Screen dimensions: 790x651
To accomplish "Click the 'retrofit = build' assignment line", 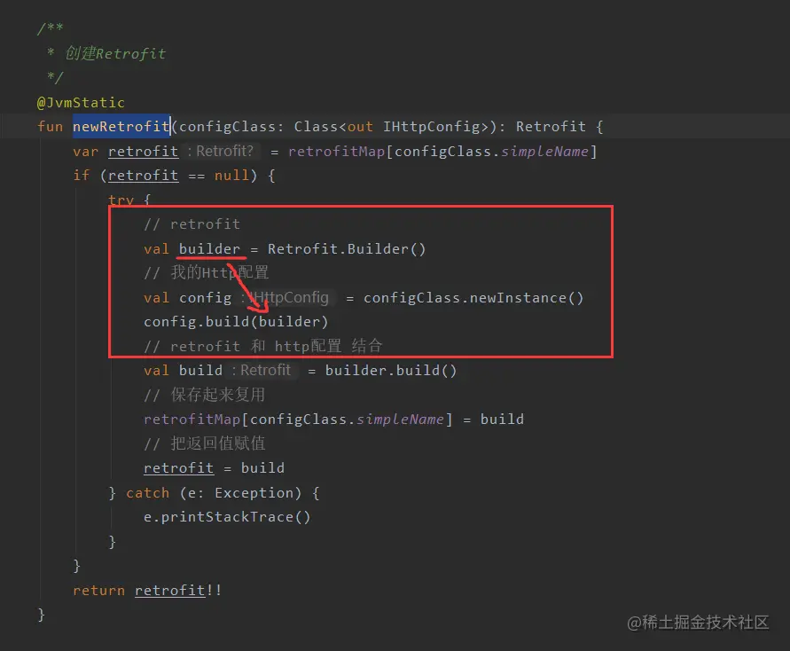I will pyautogui.click(x=214, y=468).
